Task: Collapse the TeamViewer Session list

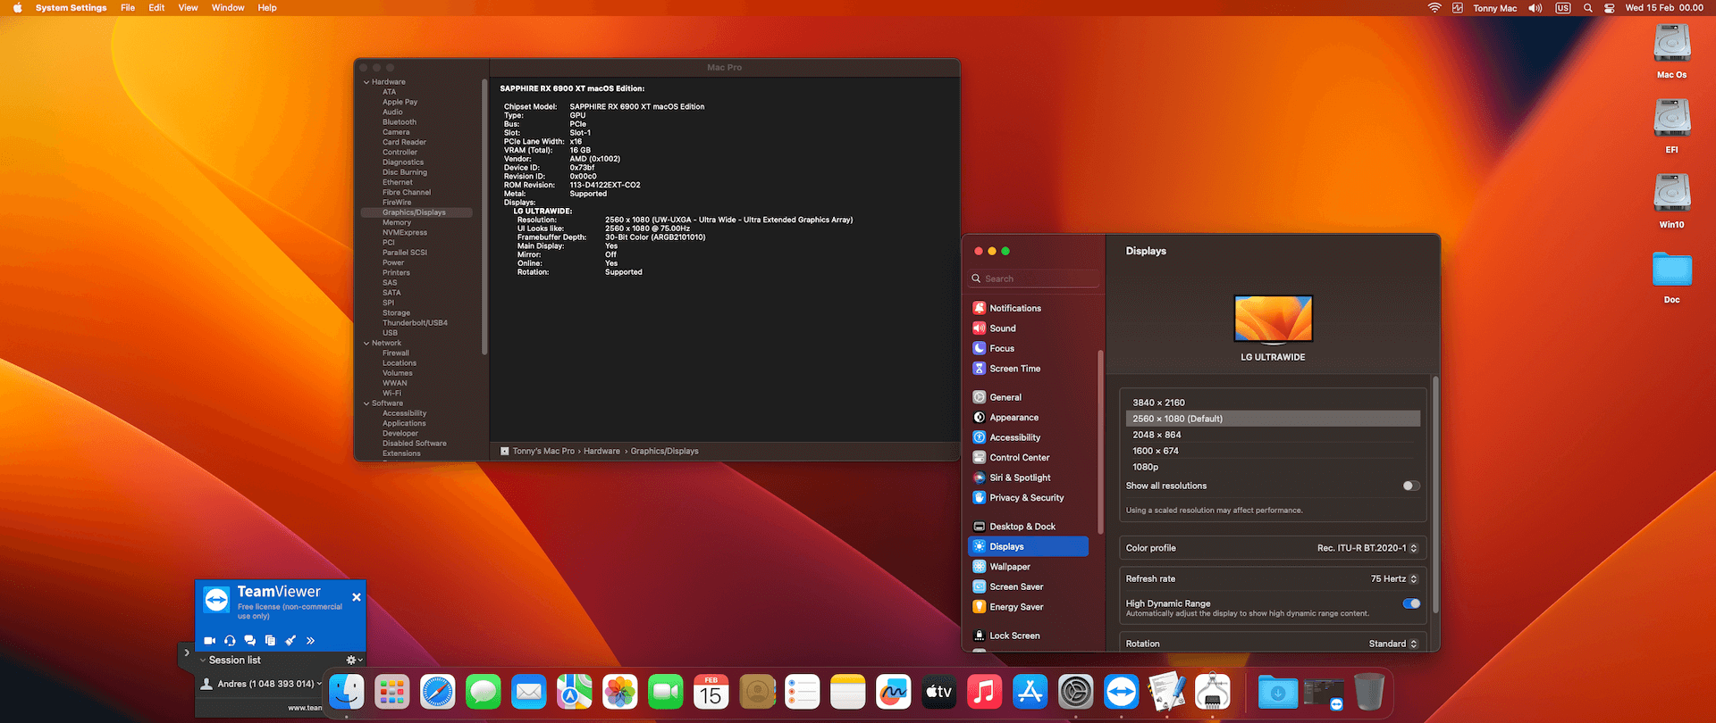Action: point(203,661)
